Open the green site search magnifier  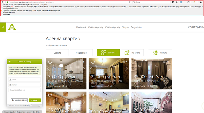tap(3, 27)
